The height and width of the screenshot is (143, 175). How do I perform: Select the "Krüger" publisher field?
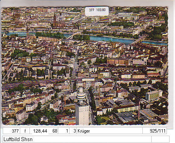tap(109, 131)
